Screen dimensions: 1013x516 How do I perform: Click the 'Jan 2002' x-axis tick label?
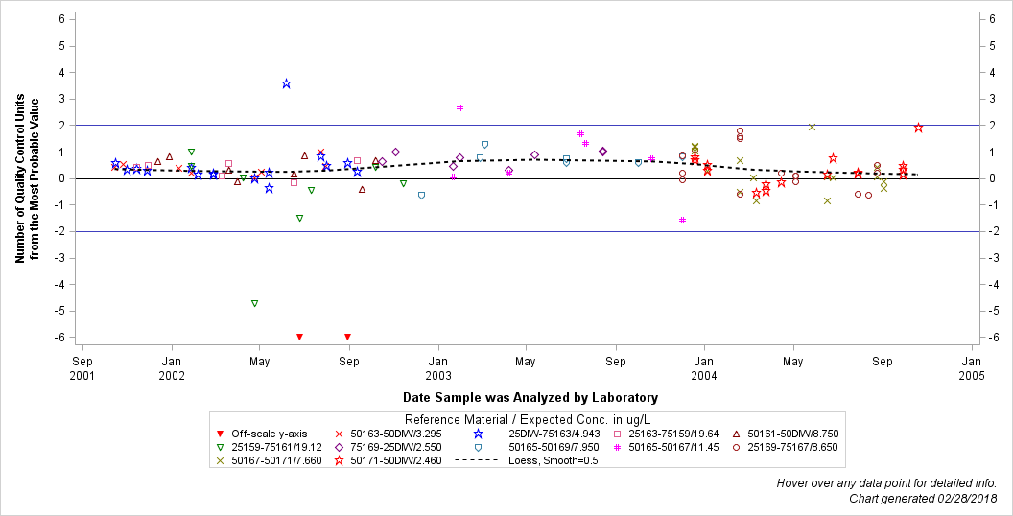coord(171,366)
